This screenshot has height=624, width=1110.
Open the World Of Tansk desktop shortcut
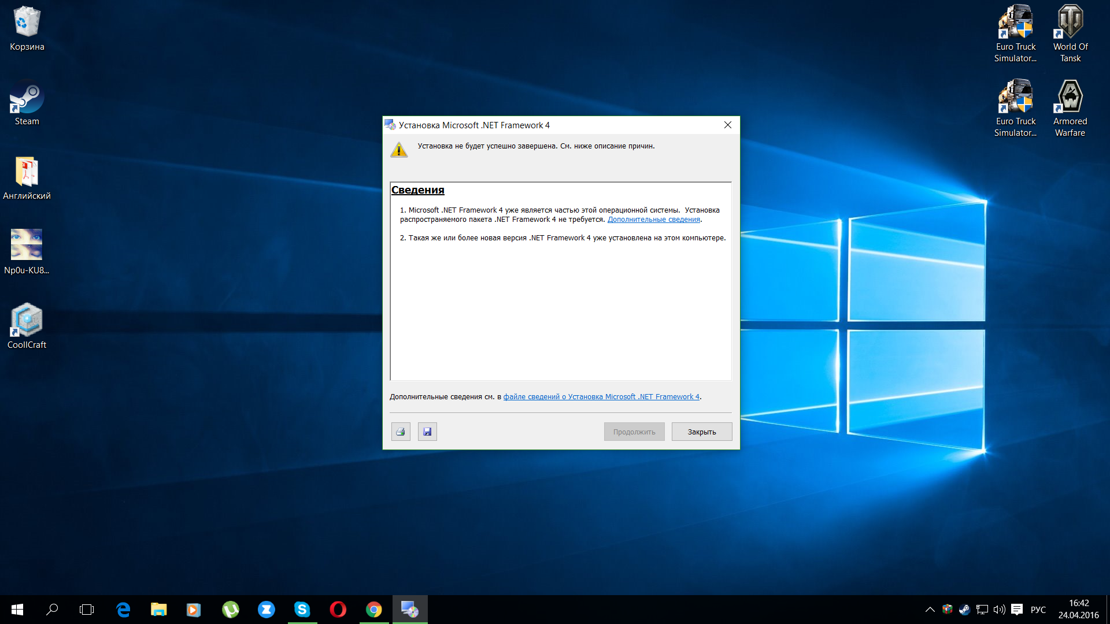[x=1070, y=32]
